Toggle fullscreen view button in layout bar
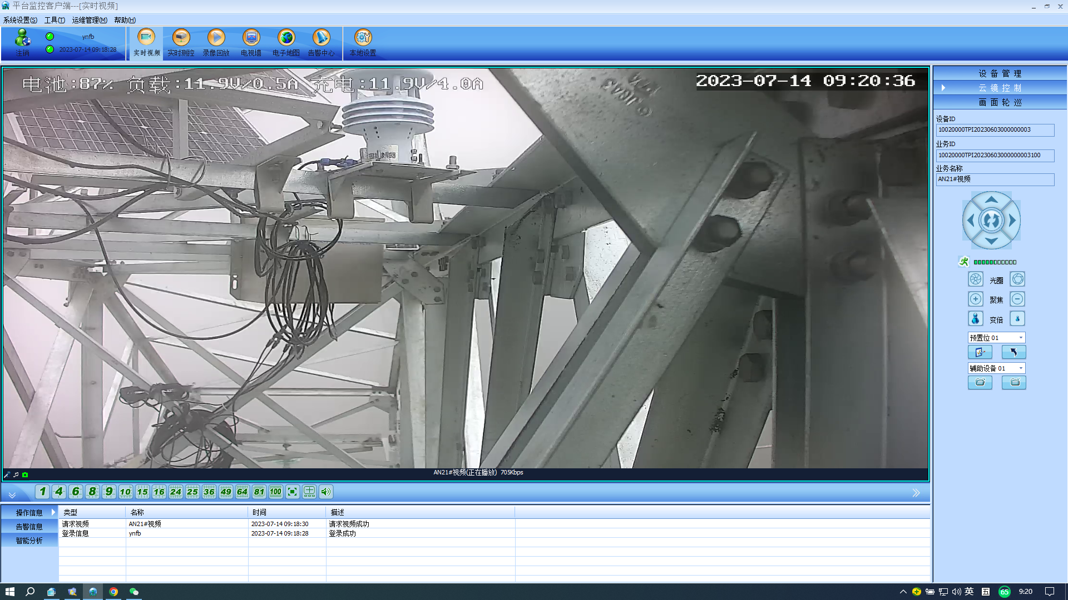The image size is (1068, 600). coord(293,492)
